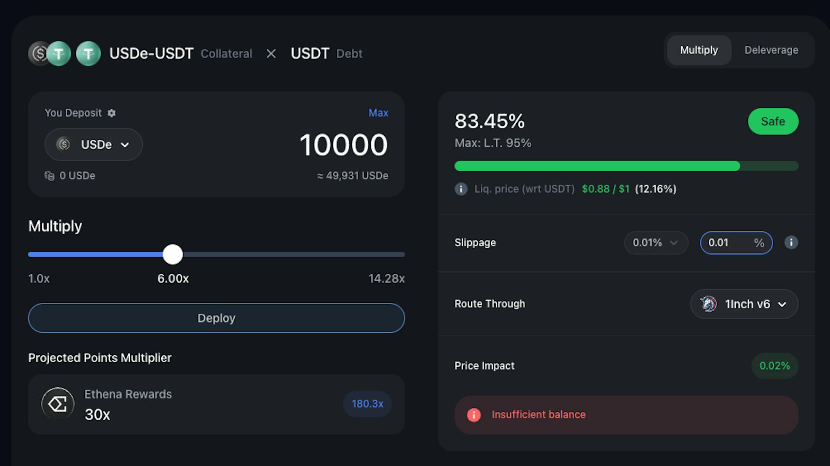This screenshot has width=830, height=466.
Task: Click the red warning icon on Insufficient balance
Action: point(473,415)
